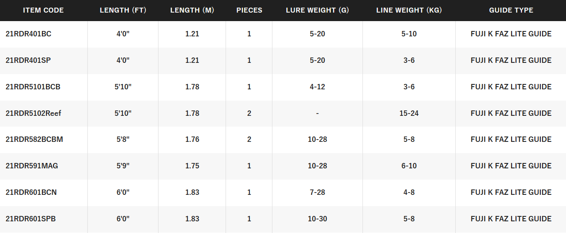The width and height of the screenshot is (566, 233).
Task: Click the 1.76 length in meters cell
Action: 192,140
